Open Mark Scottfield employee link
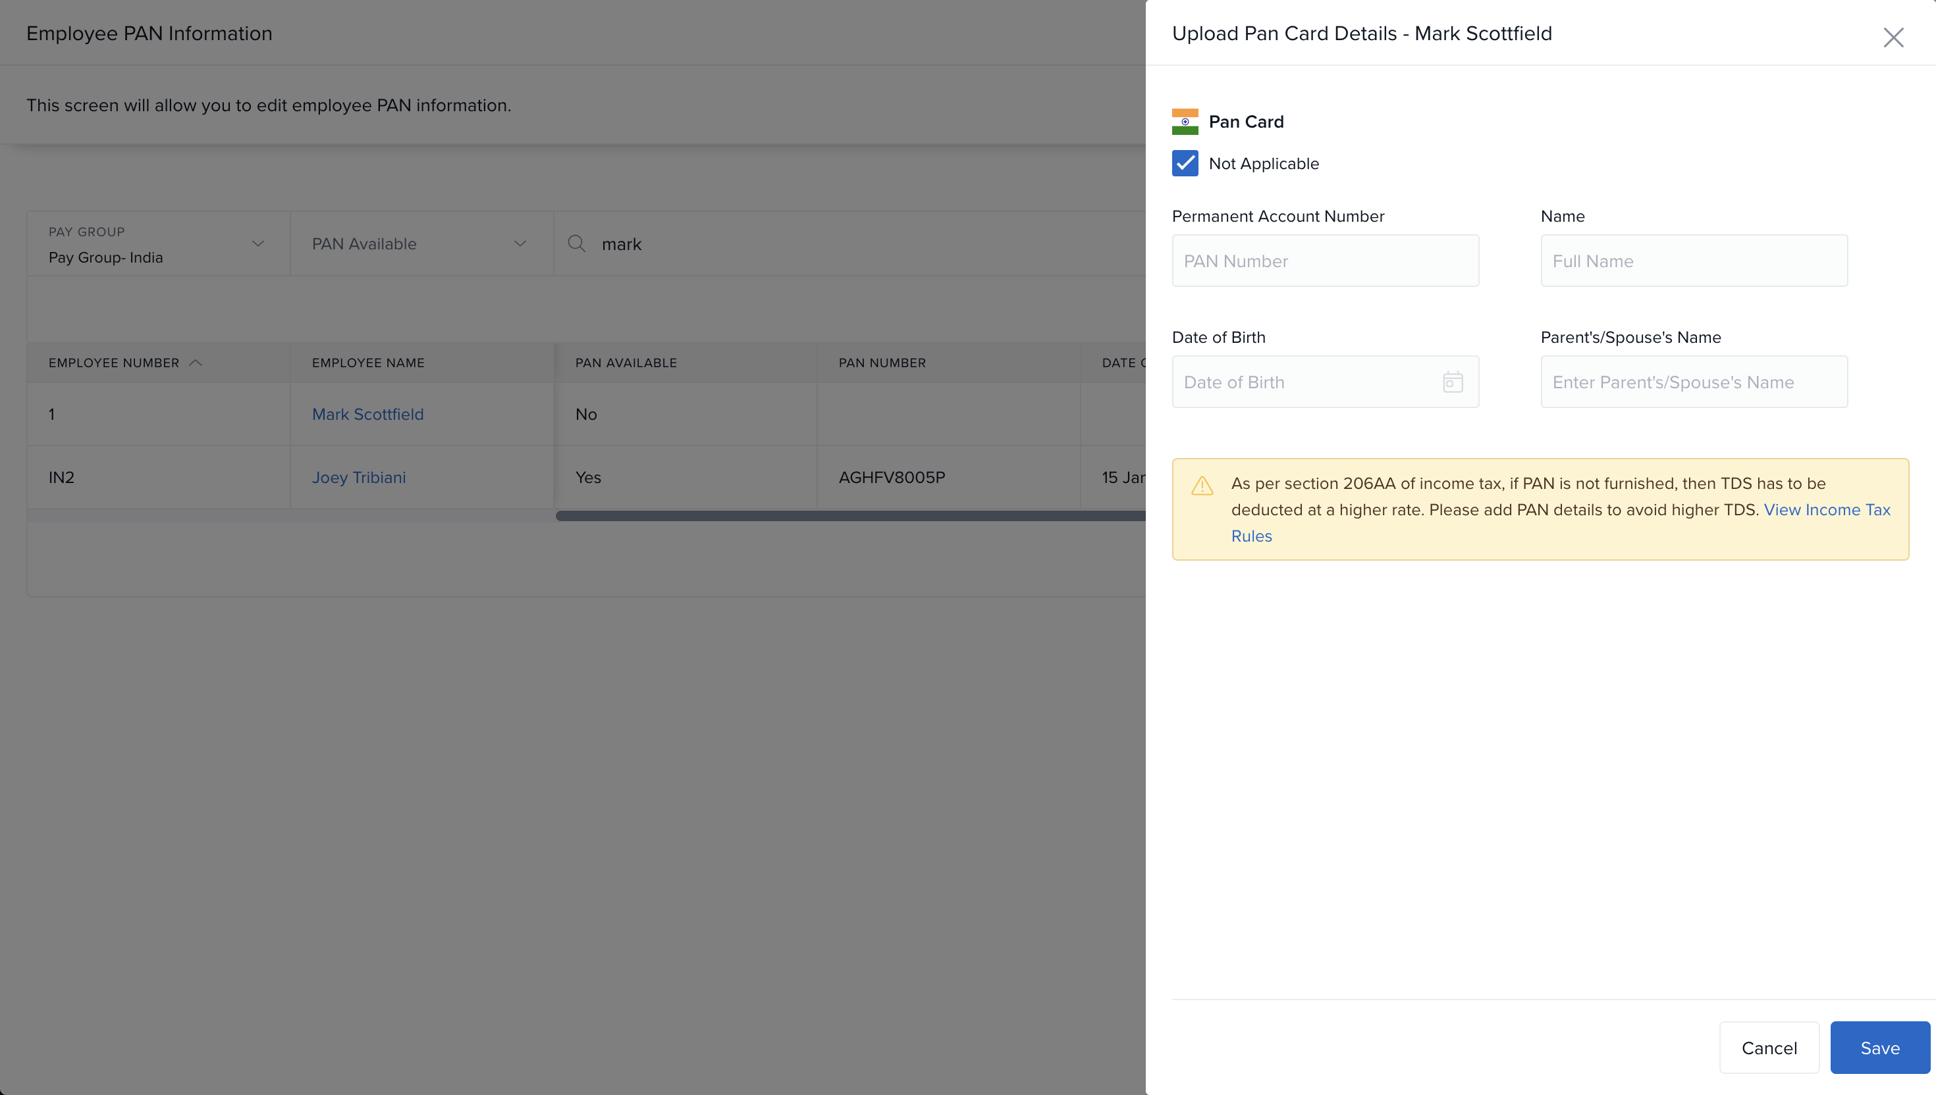 tap(368, 415)
